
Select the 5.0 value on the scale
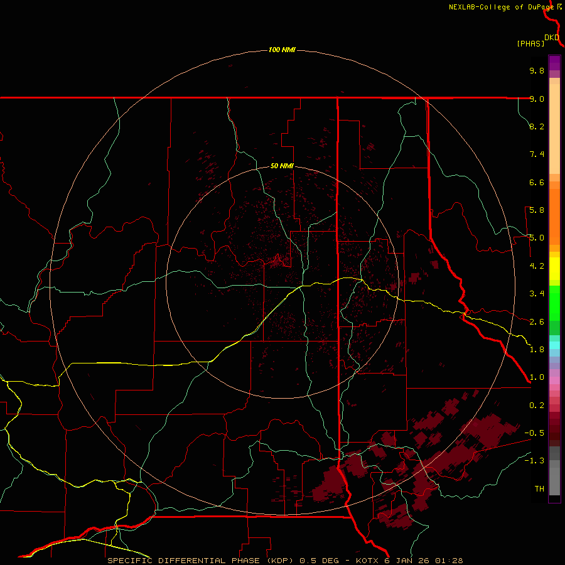coord(537,238)
